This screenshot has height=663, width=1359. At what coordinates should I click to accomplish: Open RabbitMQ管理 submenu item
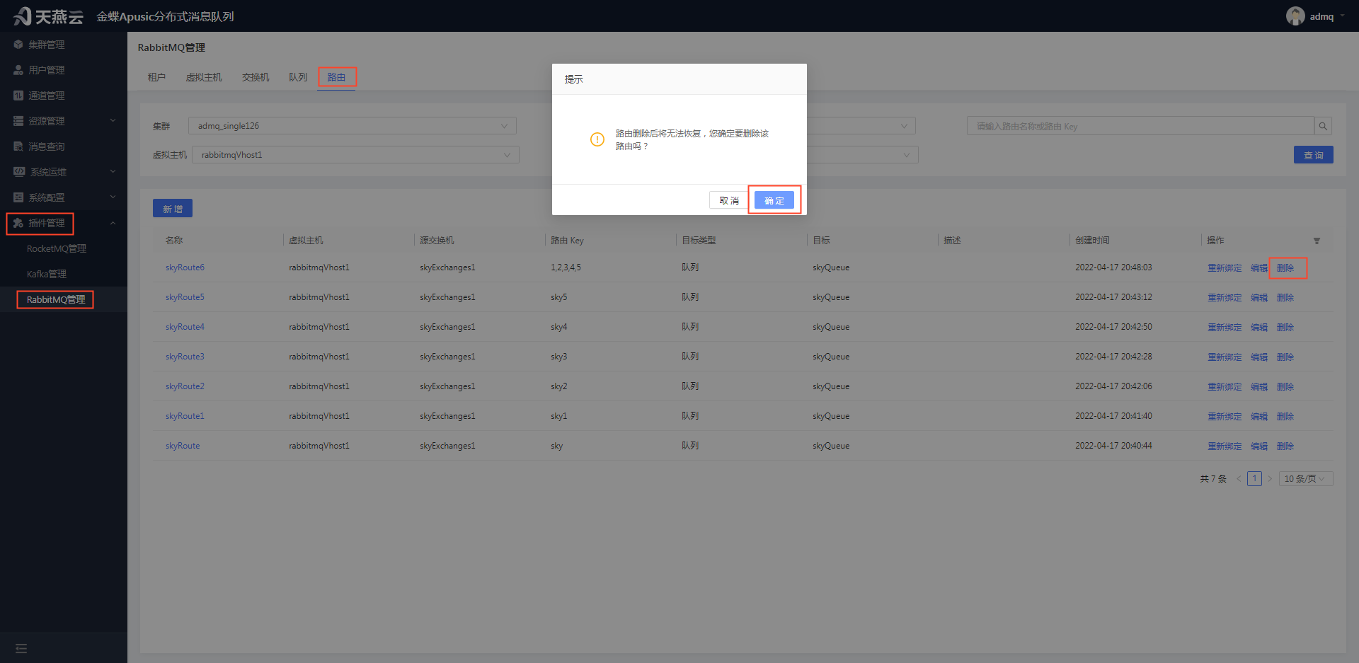(56, 299)
